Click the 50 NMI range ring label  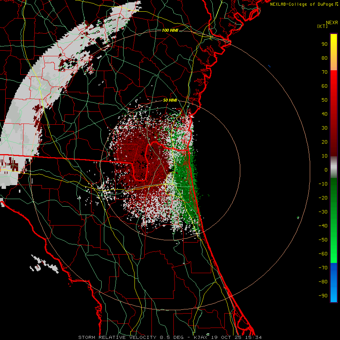[x=170, y=100]
